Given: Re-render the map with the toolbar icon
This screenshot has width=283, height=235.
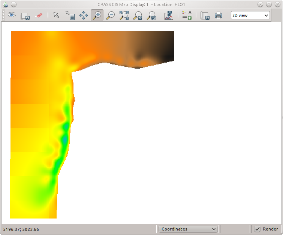Looking at the screenshot, I should tap(25, 15).
